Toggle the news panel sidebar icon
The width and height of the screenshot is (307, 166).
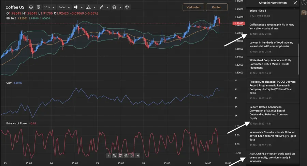[x=303, y=13]
